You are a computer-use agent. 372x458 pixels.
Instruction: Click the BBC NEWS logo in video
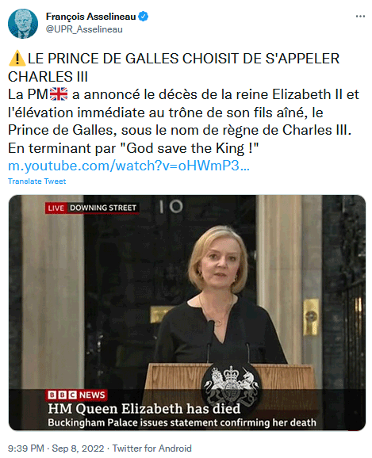(77, 395)
